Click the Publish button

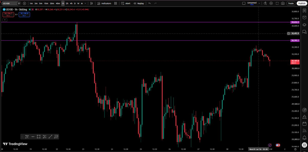point(302,3)
